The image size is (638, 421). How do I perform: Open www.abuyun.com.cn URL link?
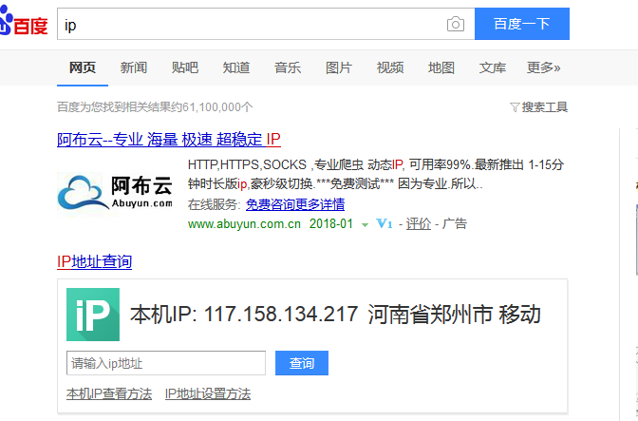[x=244, y=224]
